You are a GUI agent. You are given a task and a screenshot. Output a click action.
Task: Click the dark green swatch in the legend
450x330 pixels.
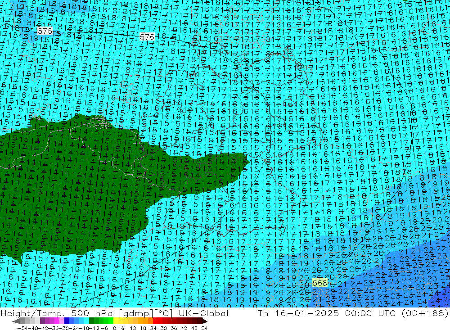click(91, 321)
